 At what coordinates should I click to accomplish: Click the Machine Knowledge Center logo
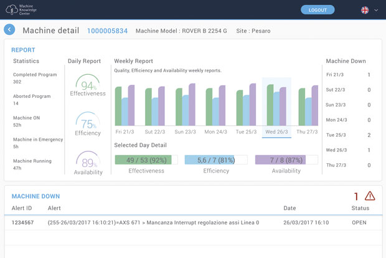click(21, 10)
